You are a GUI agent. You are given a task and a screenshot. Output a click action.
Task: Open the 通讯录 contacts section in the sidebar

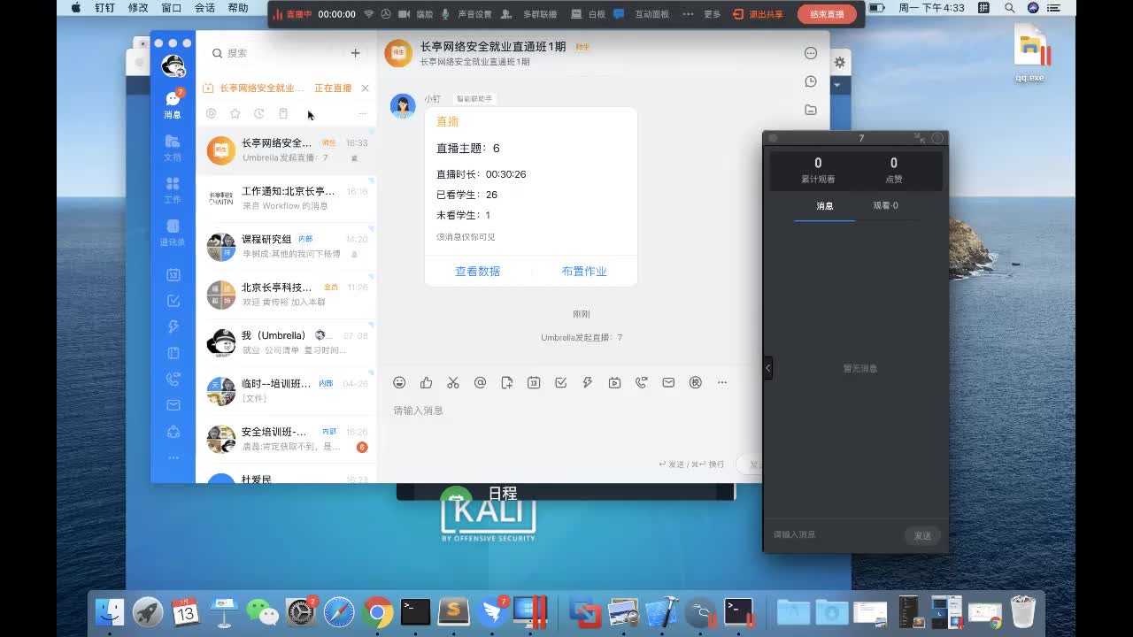(x=173, y=233)
